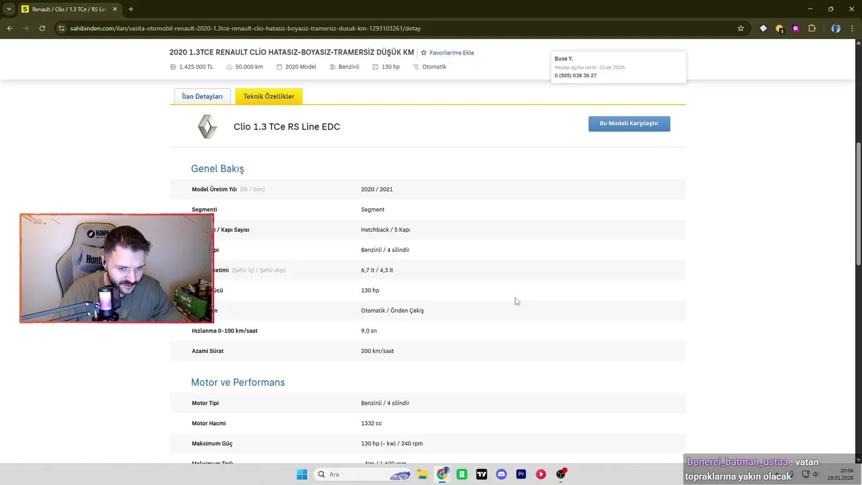Bookmark this page with the star icon
Image resolution: width=862 pixels, height=485 pixels.
741,28
